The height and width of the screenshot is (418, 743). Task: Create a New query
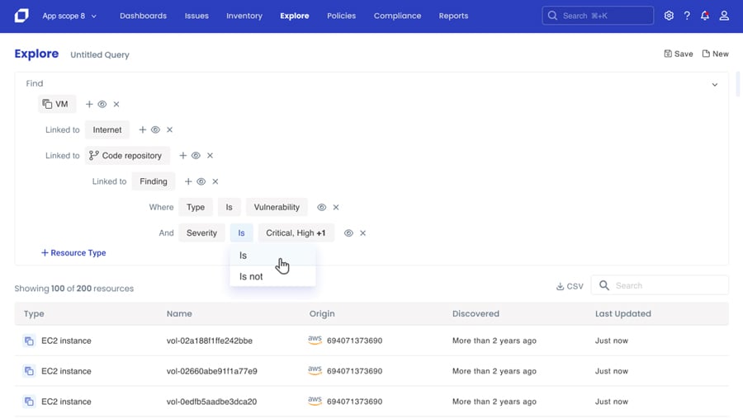coord(715,54)
